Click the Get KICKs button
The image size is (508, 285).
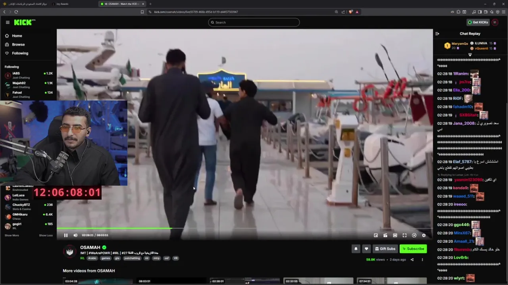click(x=478, y=23)
